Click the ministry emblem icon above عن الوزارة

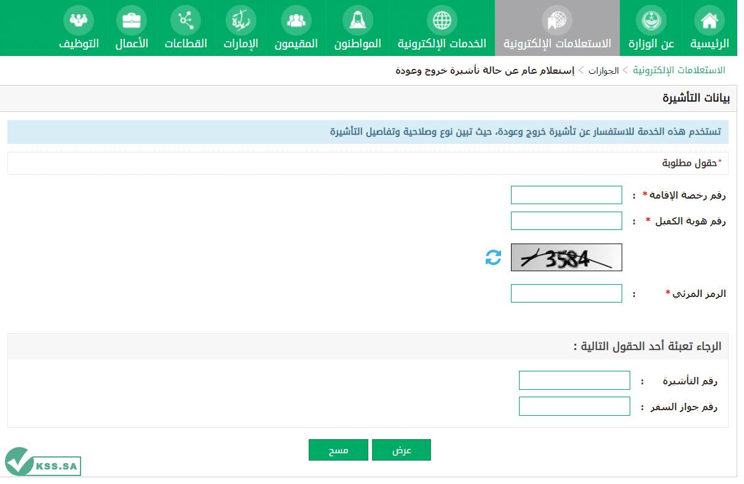tap(651, 20)
